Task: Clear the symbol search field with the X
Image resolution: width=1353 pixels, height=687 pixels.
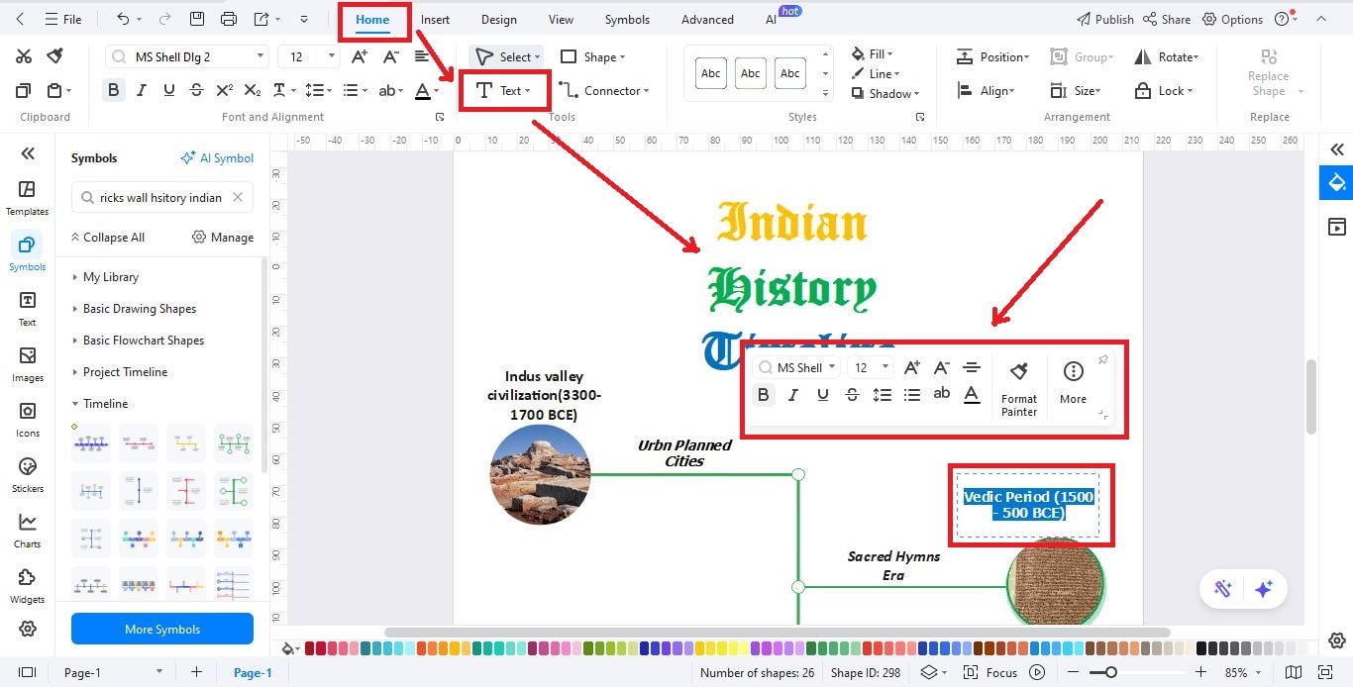Action: click(x=237, y=197)
